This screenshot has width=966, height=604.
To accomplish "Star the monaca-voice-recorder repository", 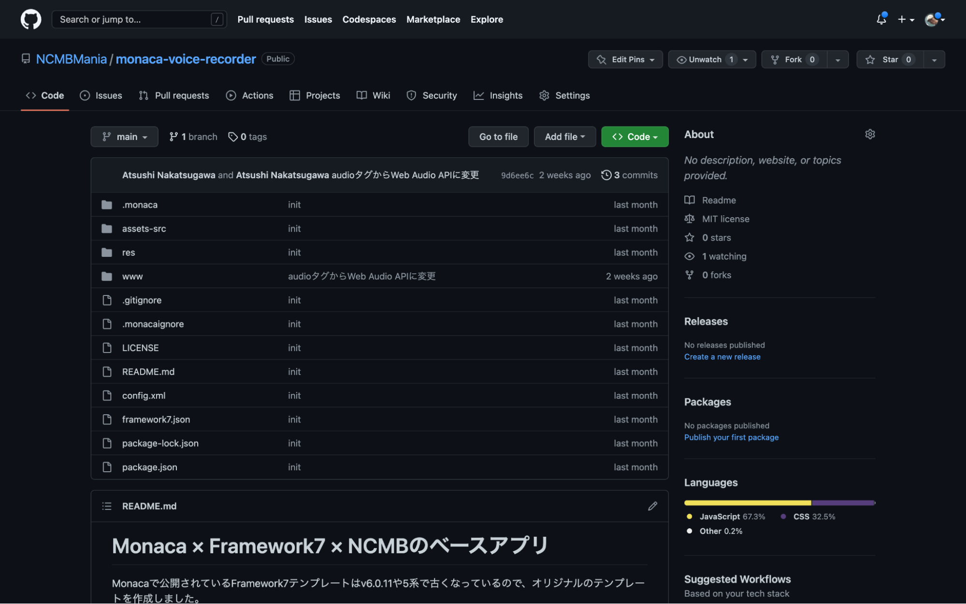I will click(x=890, y=59).
